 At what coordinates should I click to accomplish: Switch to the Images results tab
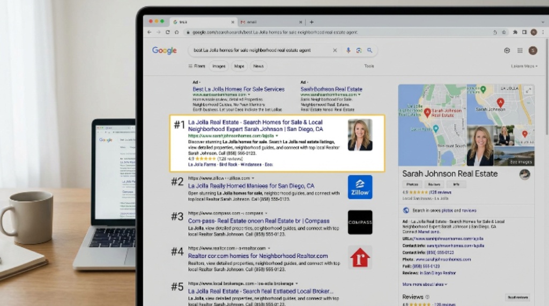pyautogui.click(x=219, y=66)
